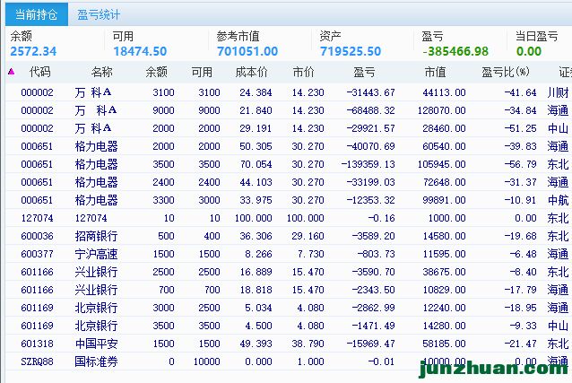Click the loss cell -803.73
This screenshot has height=383, width=572.
click(x=377, y=254)
